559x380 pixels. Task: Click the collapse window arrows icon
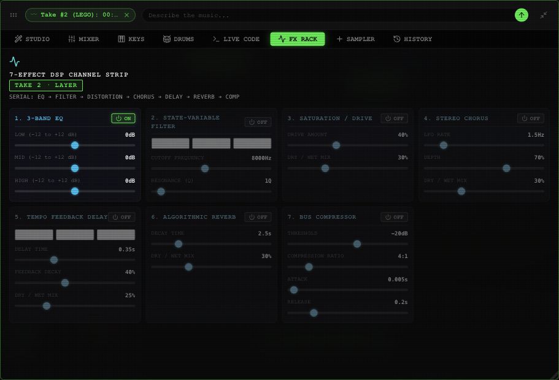[x=543, y=15]
